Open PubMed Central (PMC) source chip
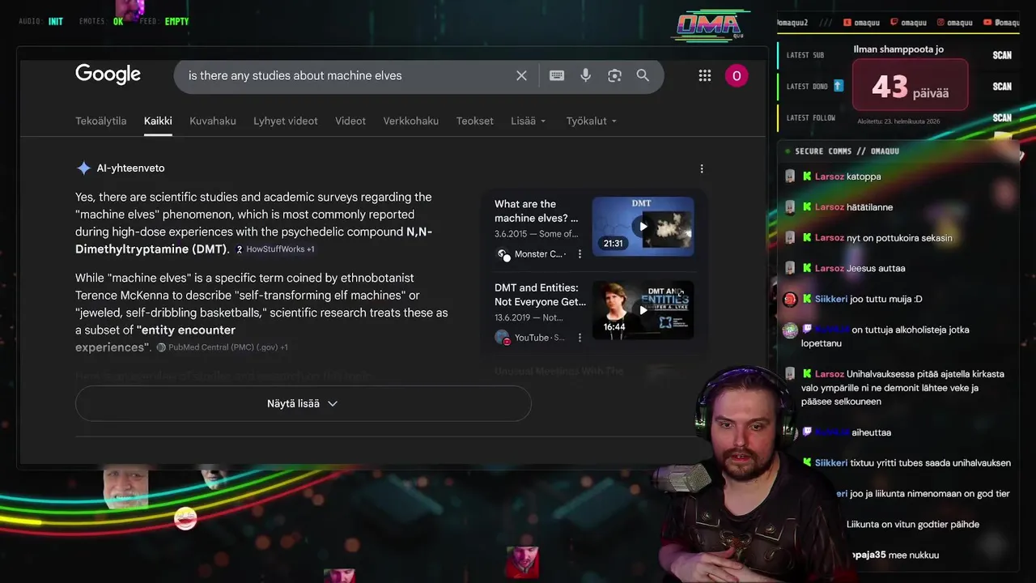This screenshot has width=1036, height=583. tap(222, 347)
